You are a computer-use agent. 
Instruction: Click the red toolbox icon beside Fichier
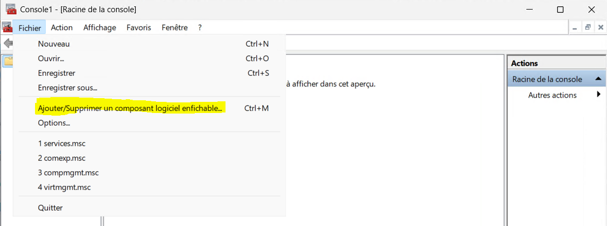(x=7, y=28)
